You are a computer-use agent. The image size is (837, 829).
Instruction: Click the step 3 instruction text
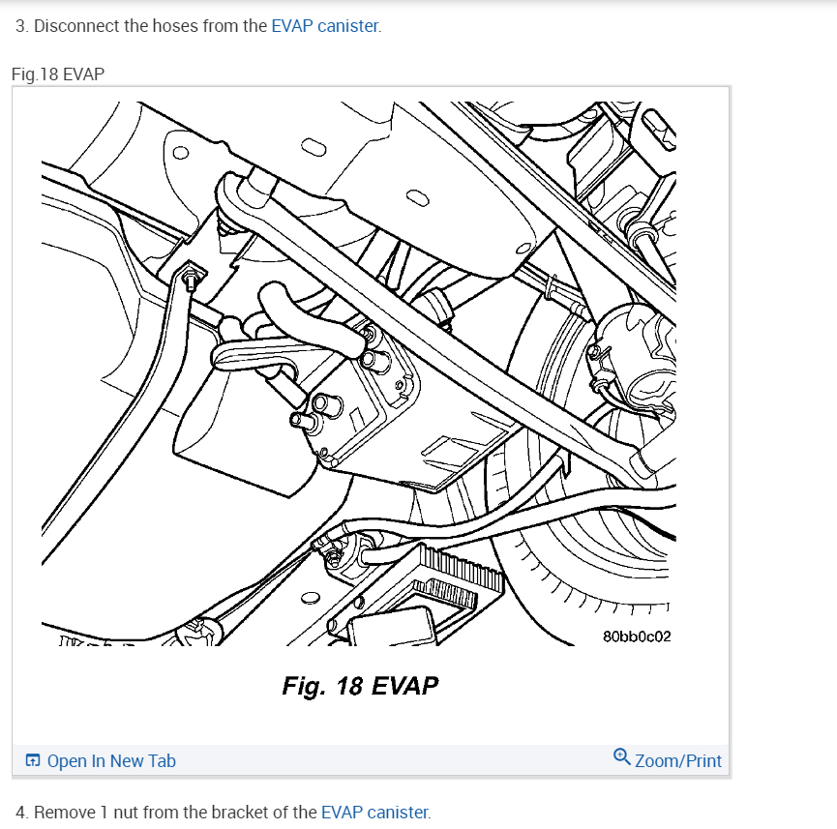pos(198,25)
